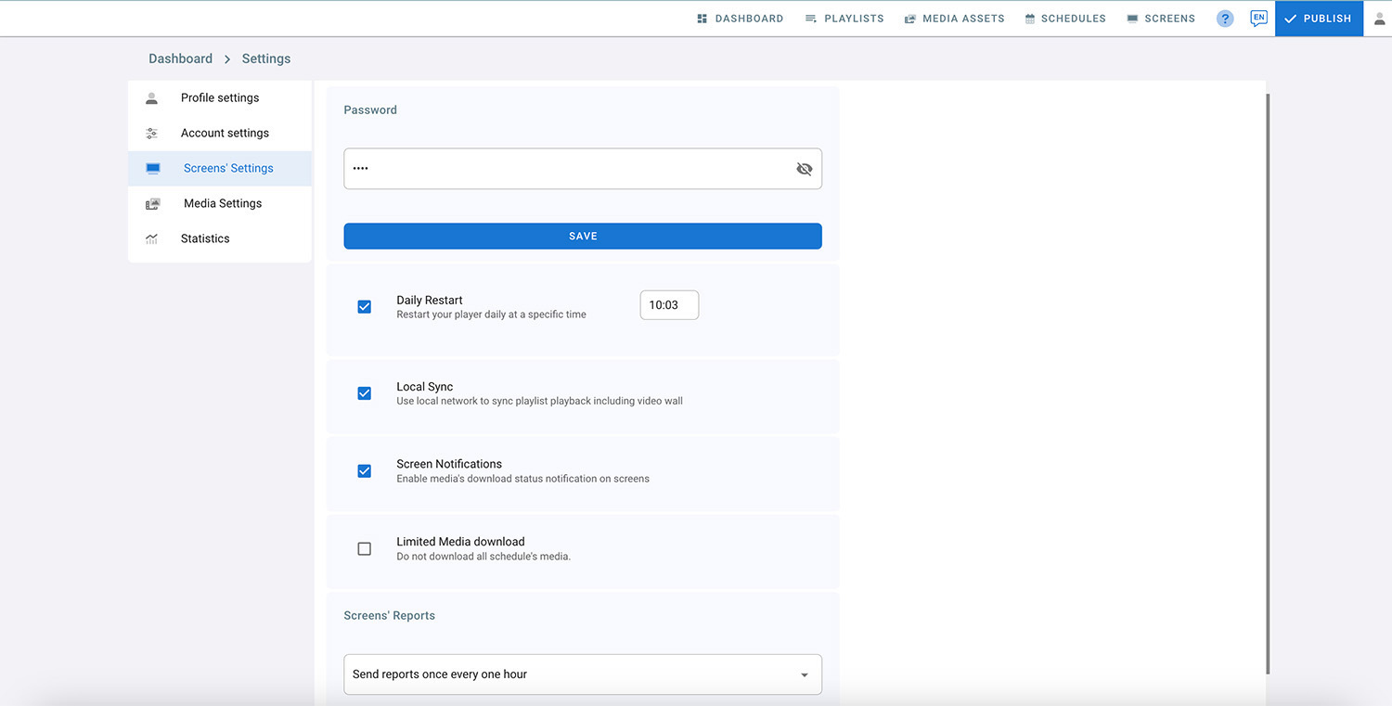The width and height of the screenshot is (1392, 706).
Task: Click the Account settings sliders icon
Action: [x=152, y=134]
